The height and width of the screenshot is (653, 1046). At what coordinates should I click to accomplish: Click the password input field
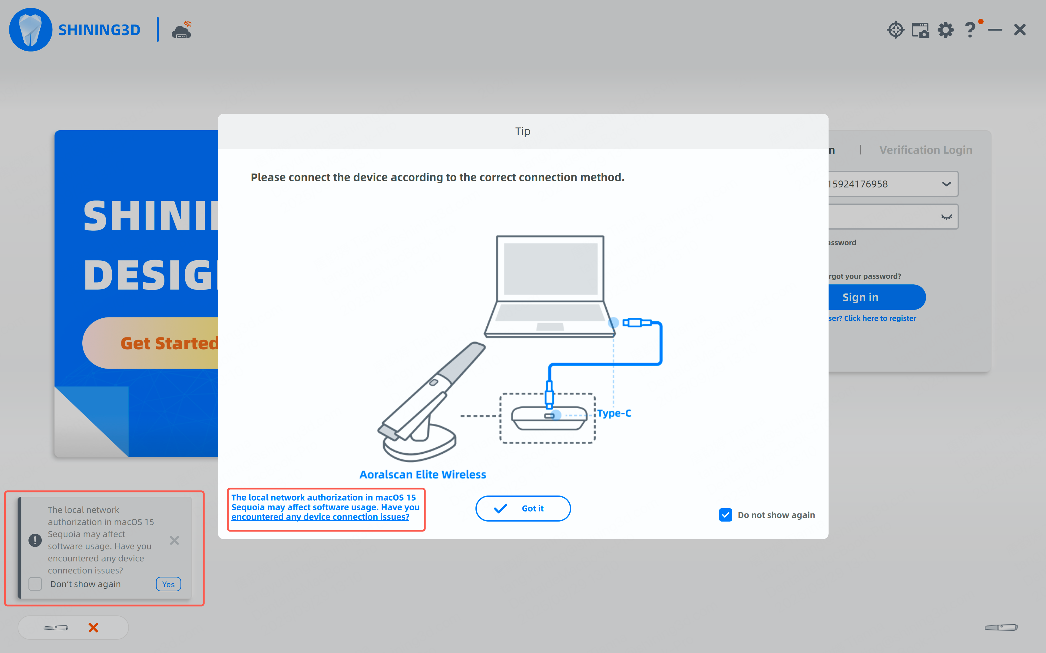[881, 217]
